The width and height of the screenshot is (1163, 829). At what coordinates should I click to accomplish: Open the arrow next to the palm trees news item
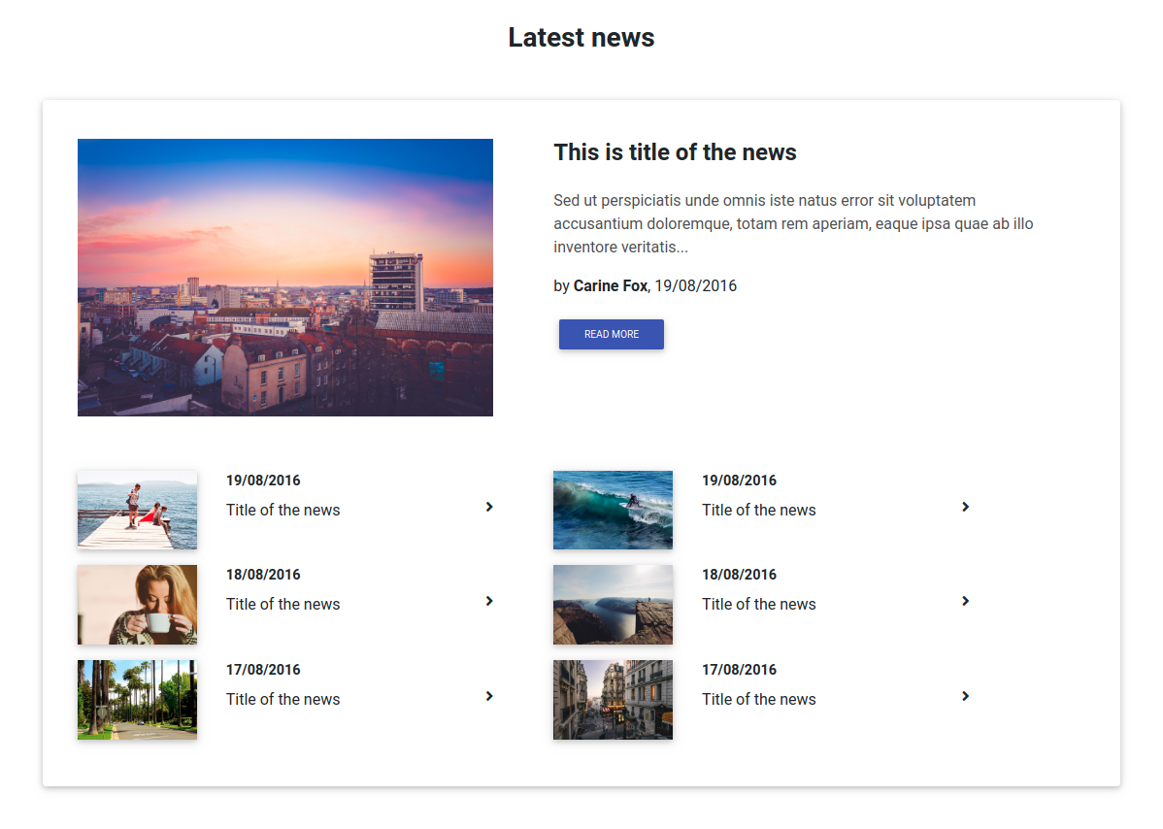click(489, 696)
